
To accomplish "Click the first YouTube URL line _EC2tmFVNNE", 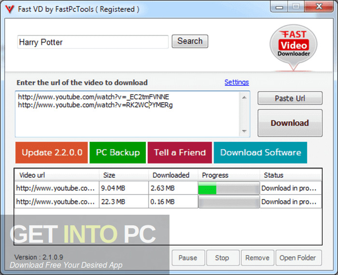I will coord(94,97).
